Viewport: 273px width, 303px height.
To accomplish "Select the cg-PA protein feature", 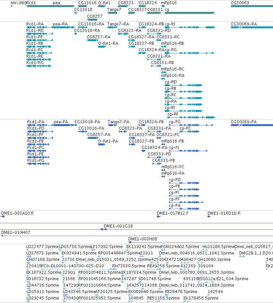I will [x=184, y=209].
